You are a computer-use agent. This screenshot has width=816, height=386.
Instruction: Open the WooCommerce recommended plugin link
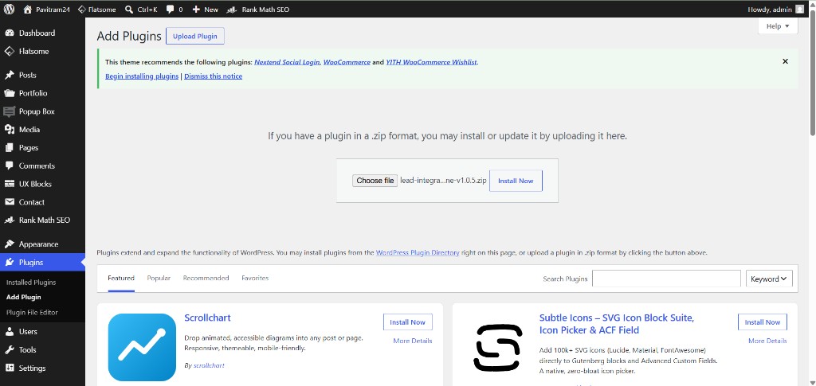click(347, 62)
